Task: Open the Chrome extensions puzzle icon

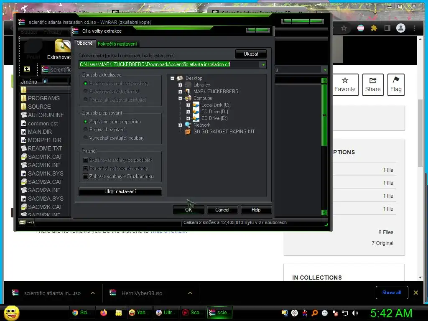Action: (x=374, y=28)
